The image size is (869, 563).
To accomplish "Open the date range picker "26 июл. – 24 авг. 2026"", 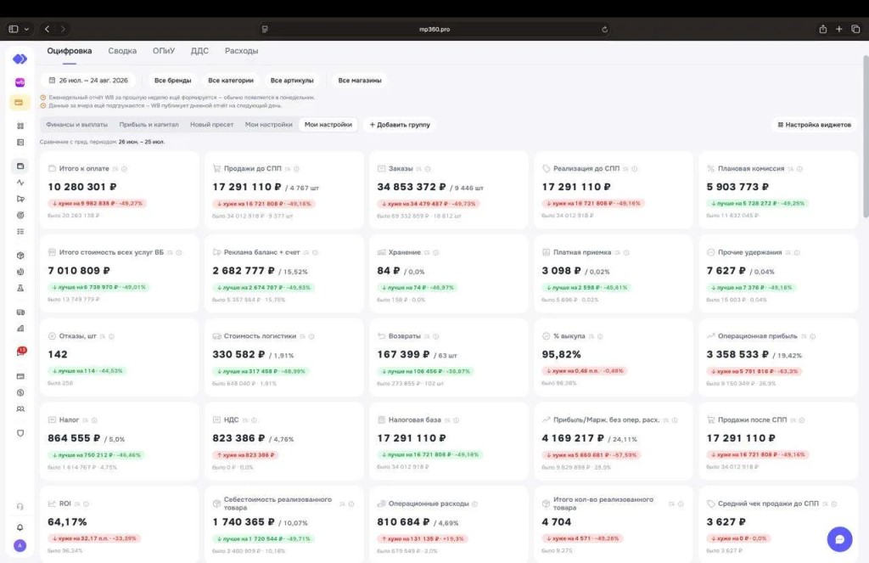I will tap(88, 81).
